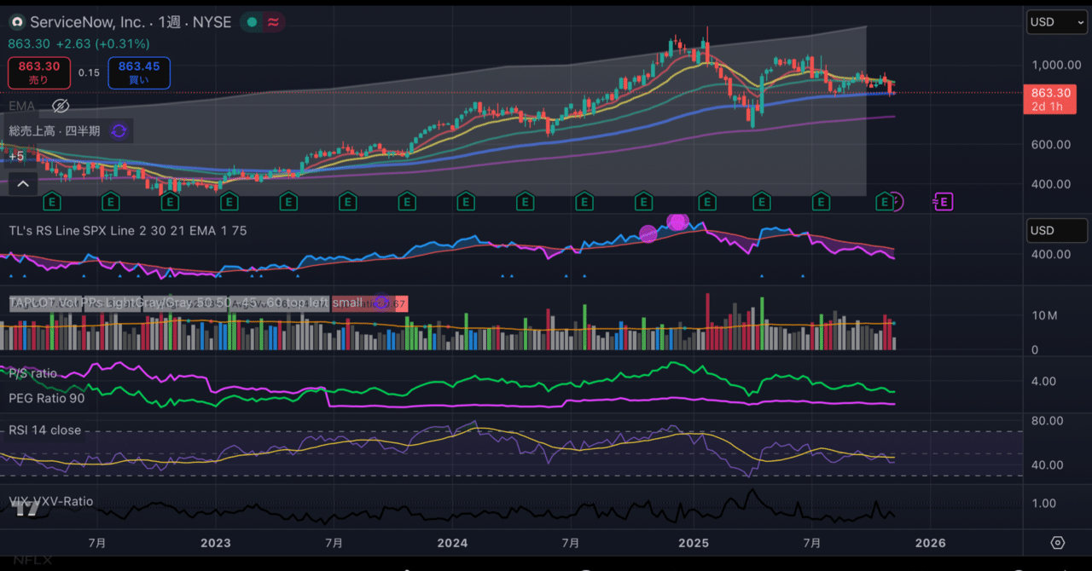Select the 総売上高・四半期 indicator legend

pyautogui.click(x=55, y=130)
